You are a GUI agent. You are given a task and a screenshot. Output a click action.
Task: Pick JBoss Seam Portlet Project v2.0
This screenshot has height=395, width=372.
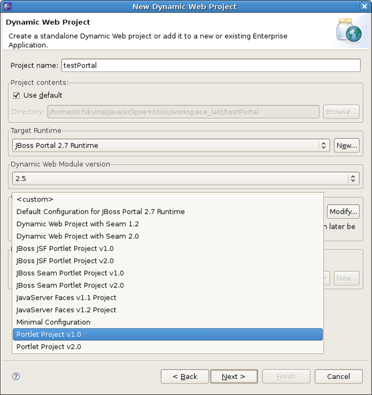tap(168, 286)
